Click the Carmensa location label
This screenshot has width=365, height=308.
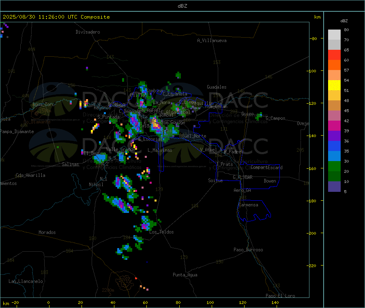pos(248,205)
